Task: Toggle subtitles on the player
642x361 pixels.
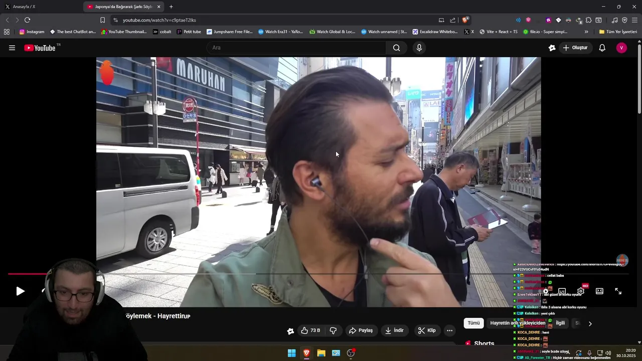Action: [562, 291]
